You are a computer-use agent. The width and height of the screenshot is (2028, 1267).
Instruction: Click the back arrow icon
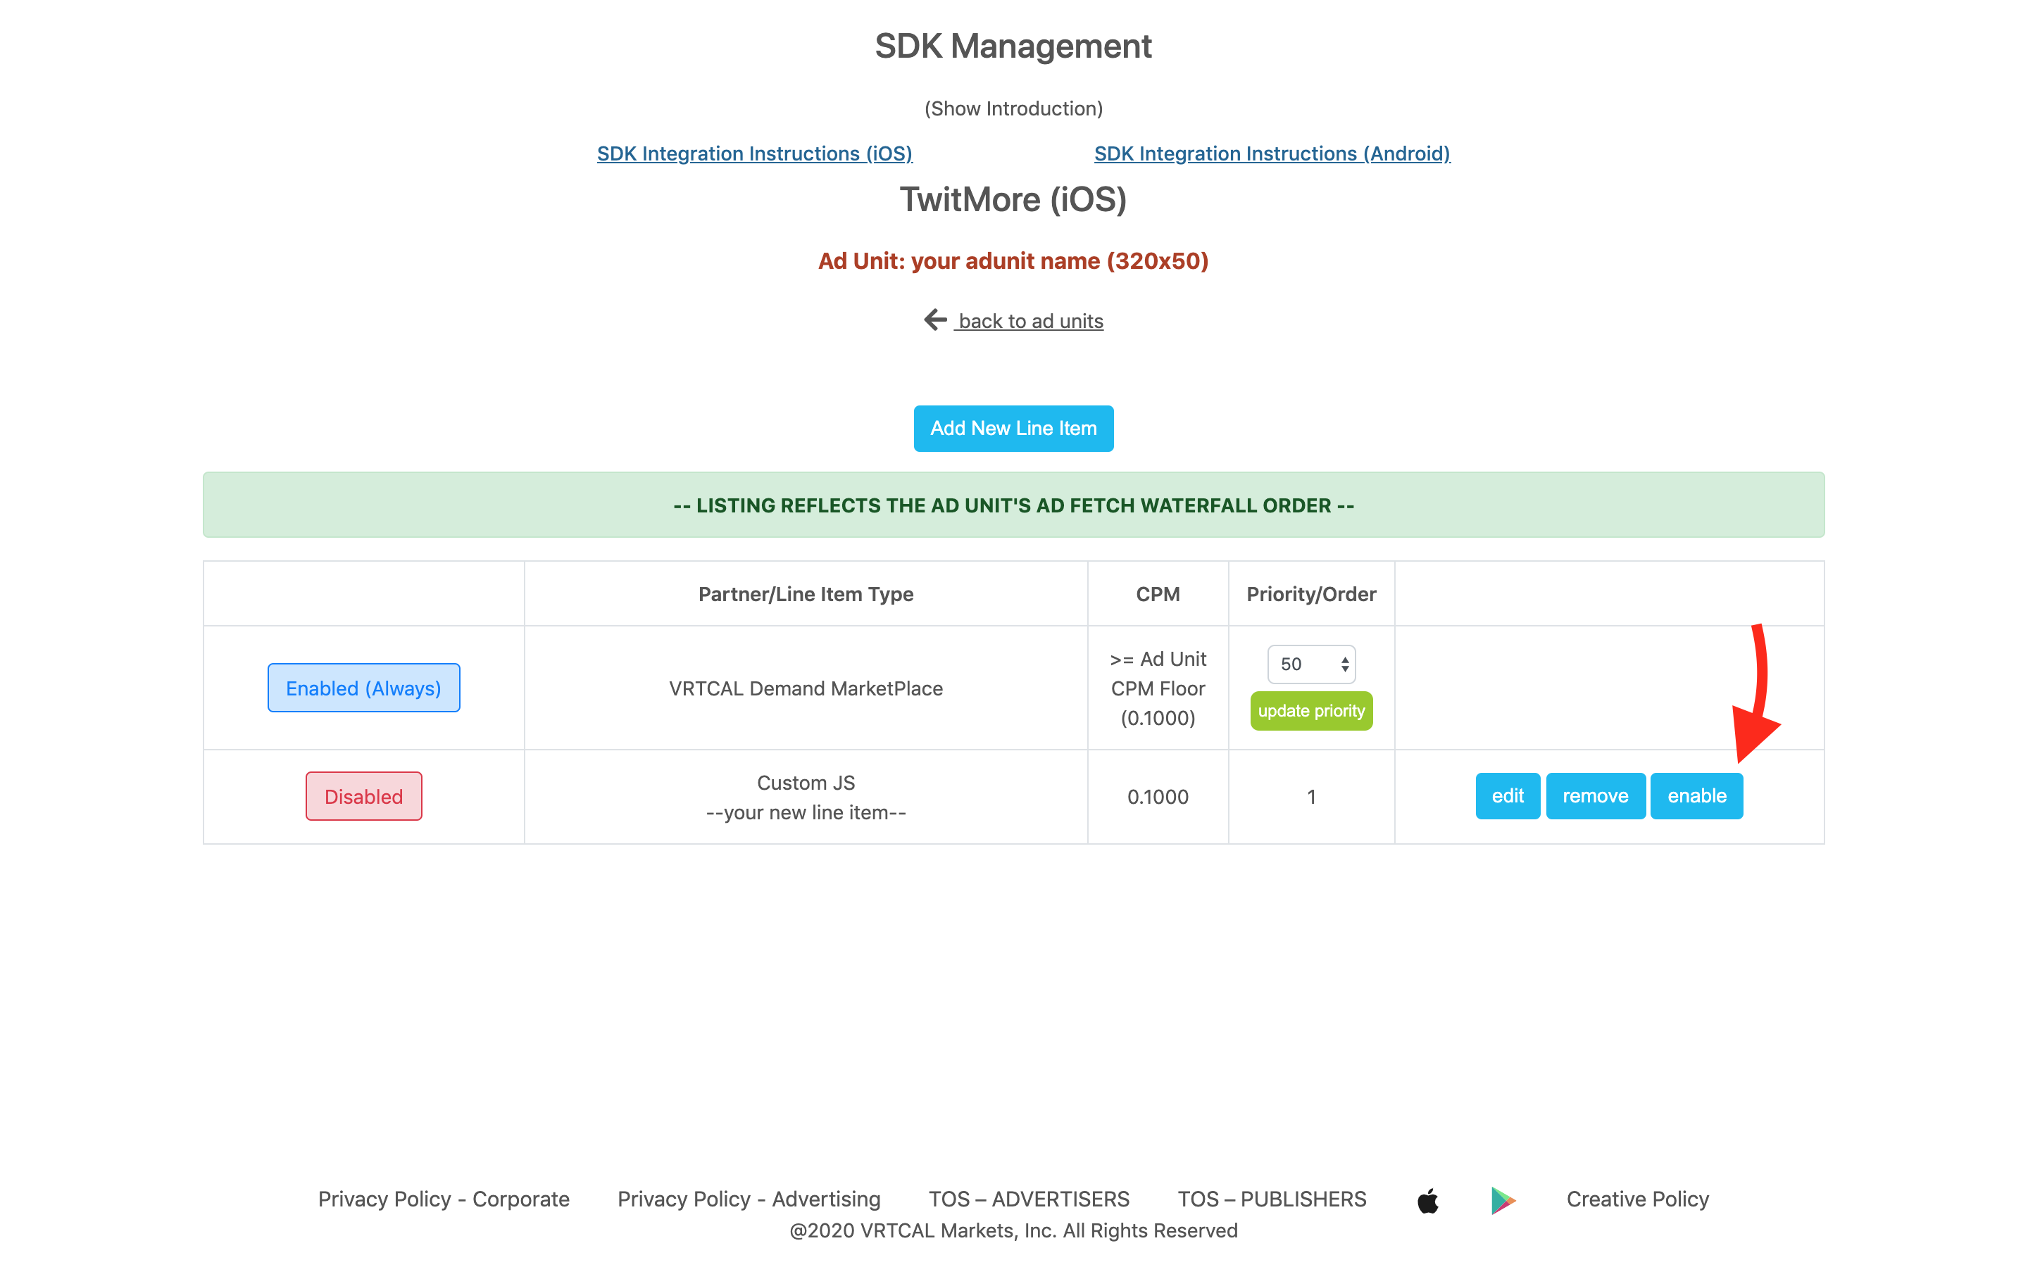[x=935, y=320]
